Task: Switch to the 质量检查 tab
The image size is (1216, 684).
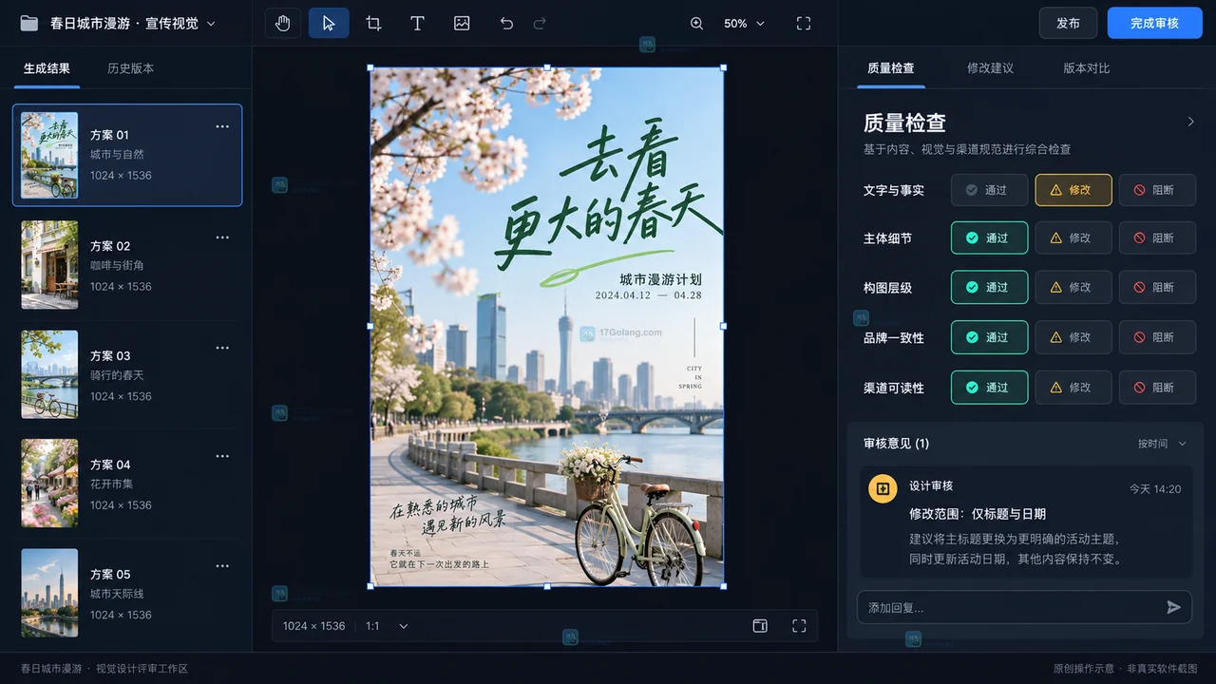Action: click(890, 68)
